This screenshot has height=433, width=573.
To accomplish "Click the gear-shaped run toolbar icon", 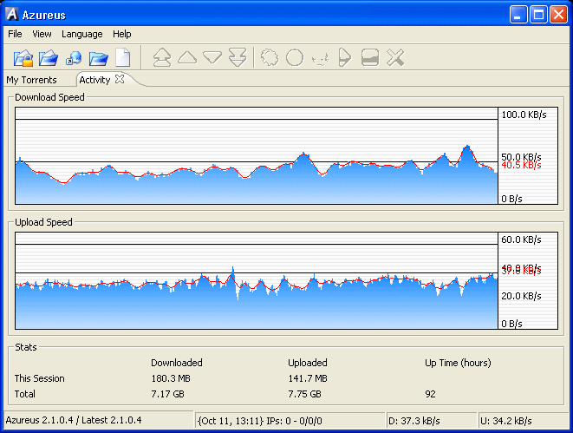I will [270, 58].
